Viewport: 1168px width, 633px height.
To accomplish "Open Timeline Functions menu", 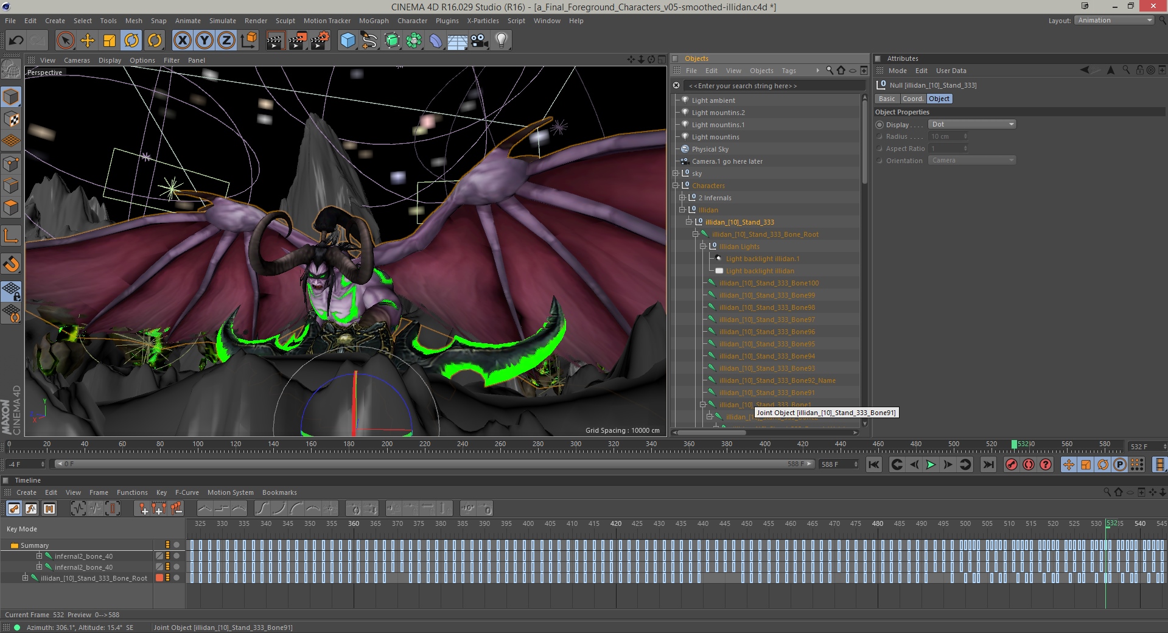I will point(132,492).
